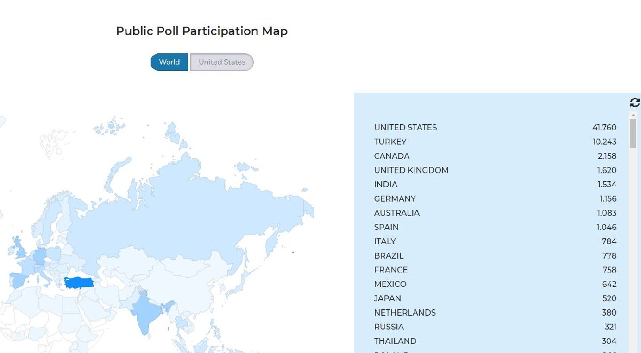
Task: Select AUSTRALIA from the country list
Action: pos(397,213)
